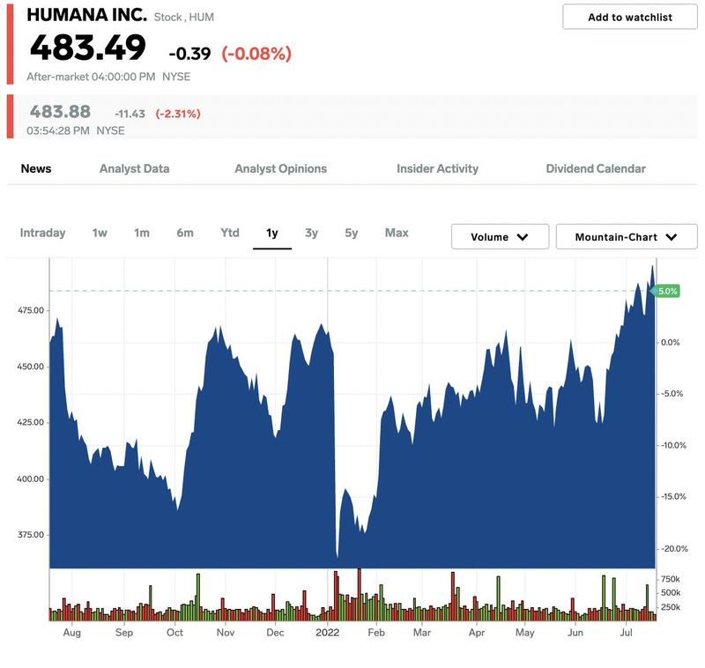Select the 1w chart range
Screen dimensions: 705x668
click(100, 233)
